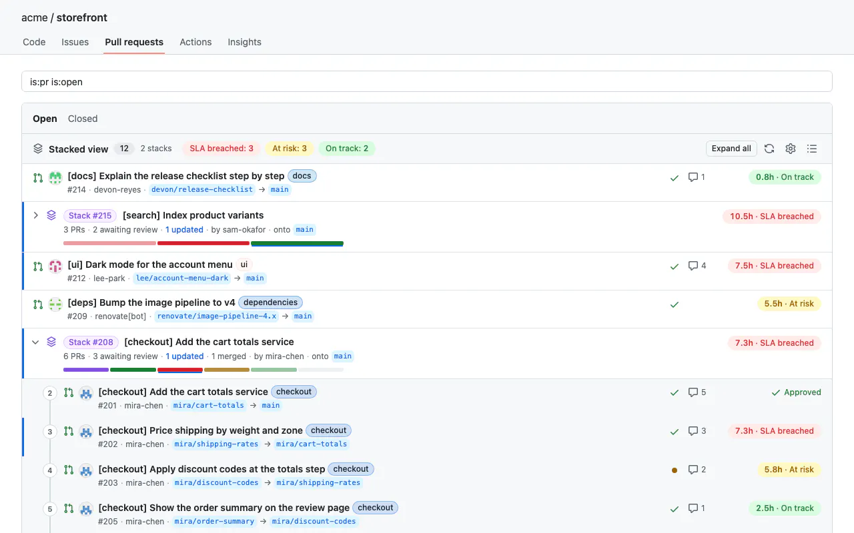Switch to the Issues tab

point(75,42)
